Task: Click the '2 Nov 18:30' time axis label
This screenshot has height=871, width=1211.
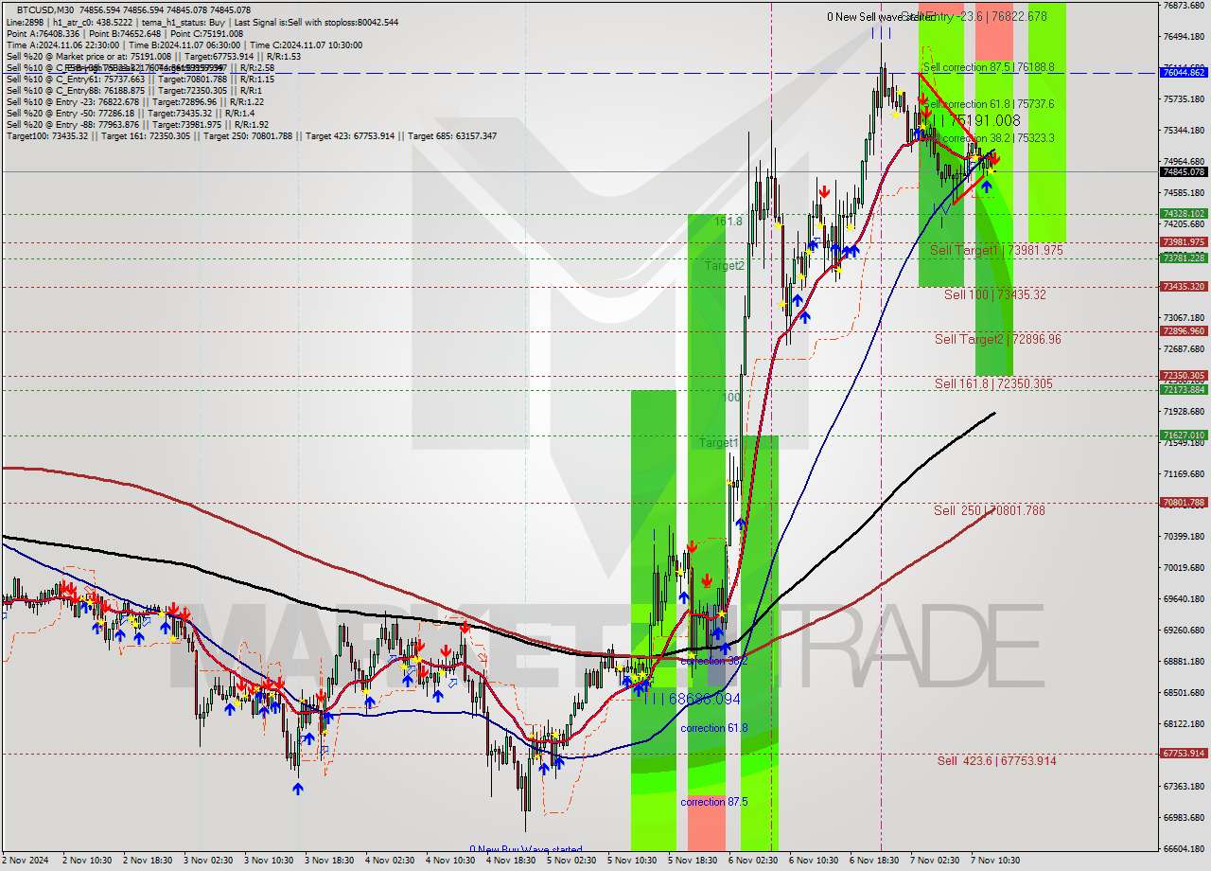Action: pos(148,861)
